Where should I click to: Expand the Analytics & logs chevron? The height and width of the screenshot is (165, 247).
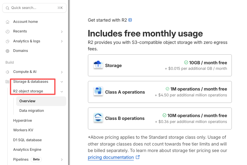click(x=62, y=41)
